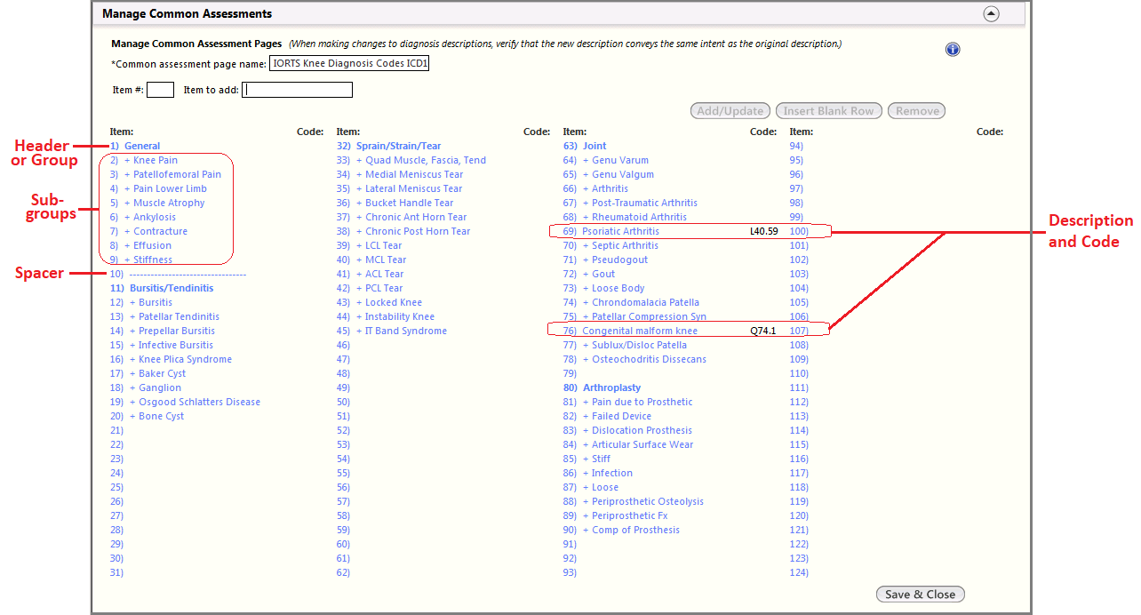The height and width of the screenshot is (615, 1141).
Task: Click the Add/Update button
Action: (730, 111)
